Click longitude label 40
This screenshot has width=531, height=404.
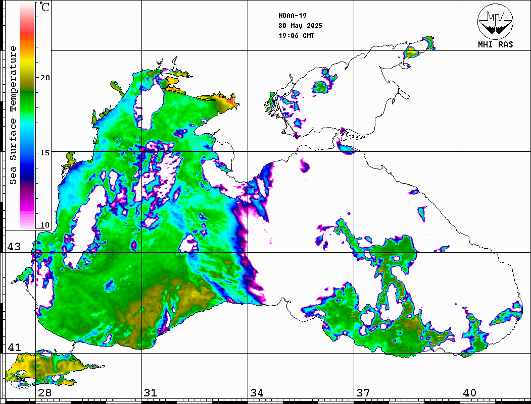[469, 392]
